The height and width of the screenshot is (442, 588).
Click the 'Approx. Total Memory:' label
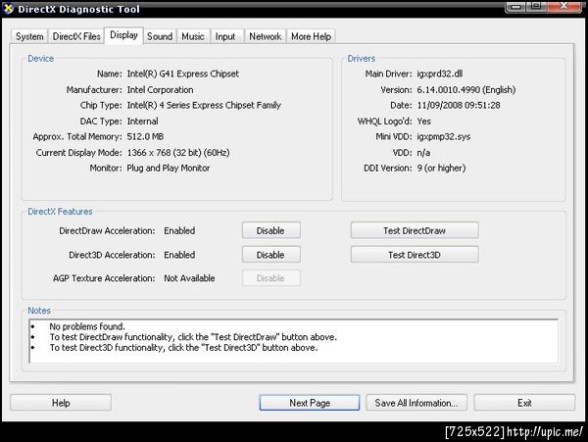(77, 136)
